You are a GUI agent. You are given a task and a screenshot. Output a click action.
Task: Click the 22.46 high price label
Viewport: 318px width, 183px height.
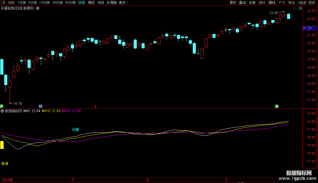tap(274, 13)
